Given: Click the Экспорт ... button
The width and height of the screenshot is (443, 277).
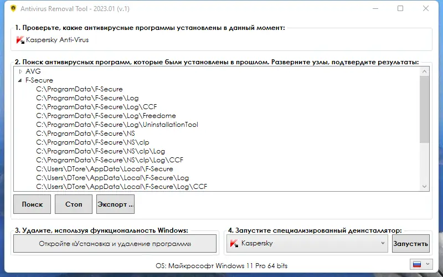Looking at the screenshot, I should pos(115,204).
